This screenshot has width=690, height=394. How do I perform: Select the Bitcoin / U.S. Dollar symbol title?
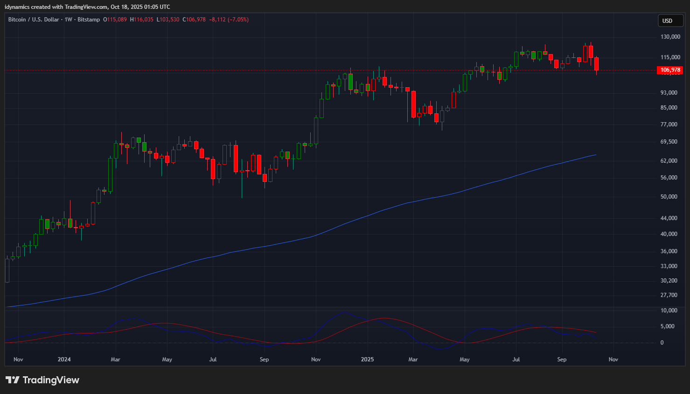tap(34, 20)
